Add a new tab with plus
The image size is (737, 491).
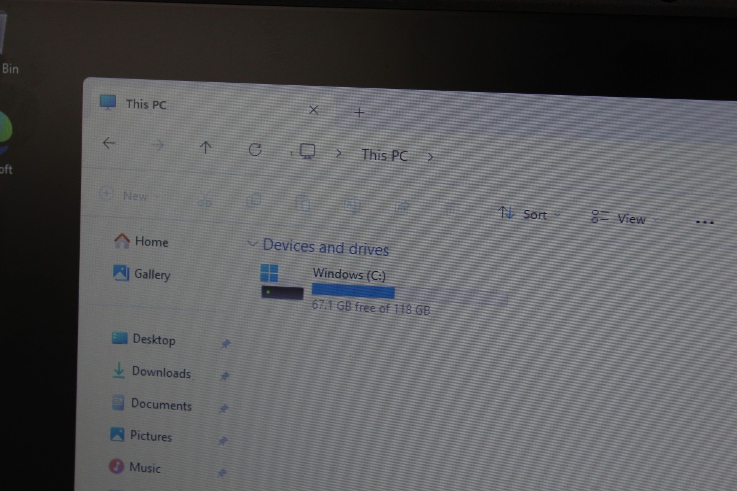point(360,112)
